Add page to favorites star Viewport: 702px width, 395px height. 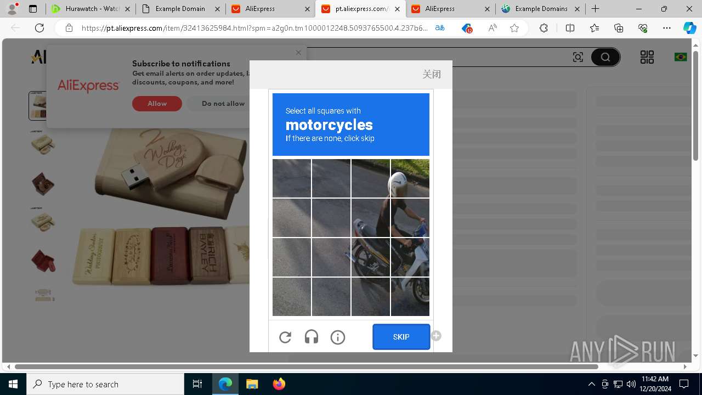514,28
